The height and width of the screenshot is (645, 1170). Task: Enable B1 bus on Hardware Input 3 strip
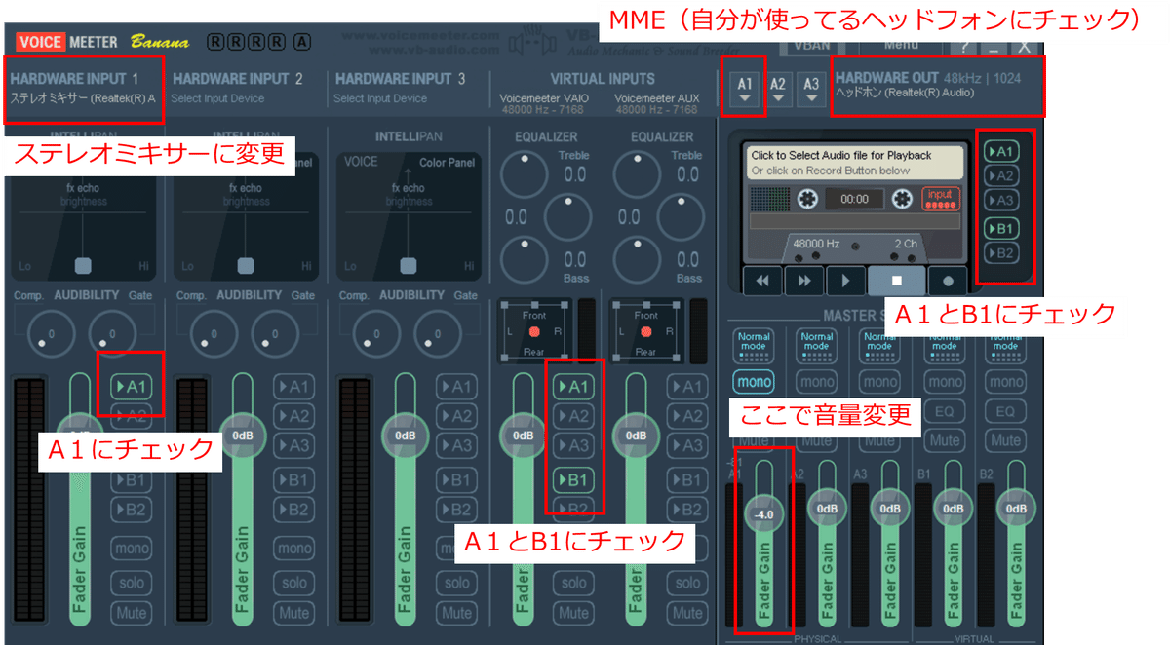pyautogui.click(x=456, y=479)
